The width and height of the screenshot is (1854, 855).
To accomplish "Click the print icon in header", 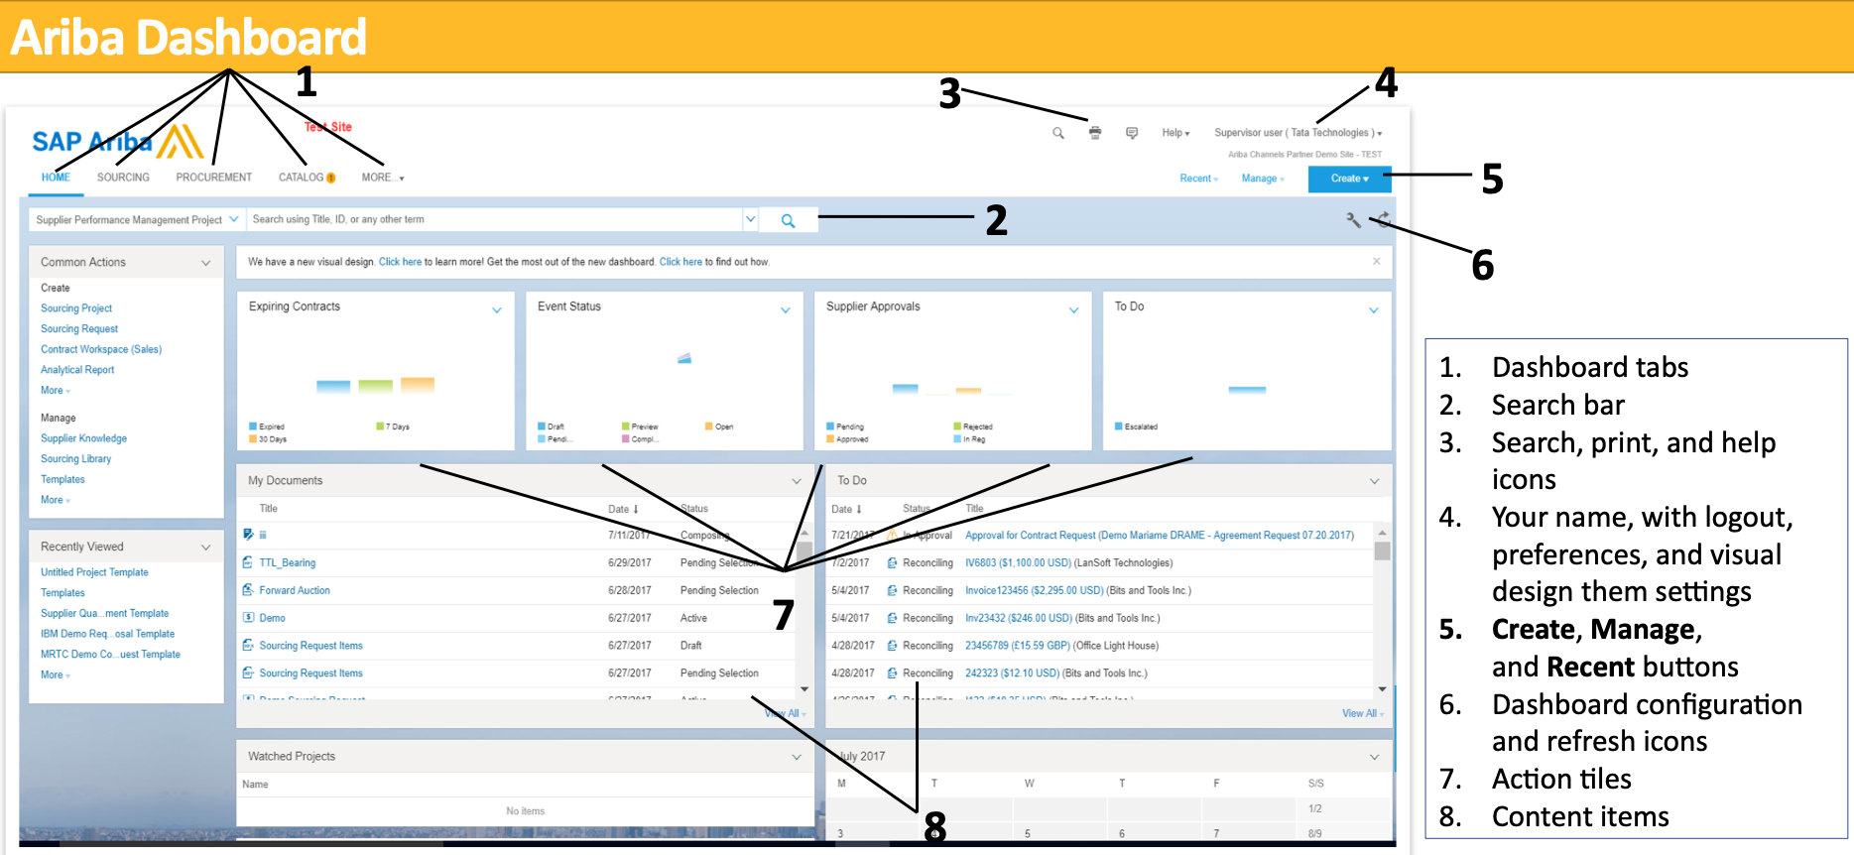I will click(x=1095, y=132).
